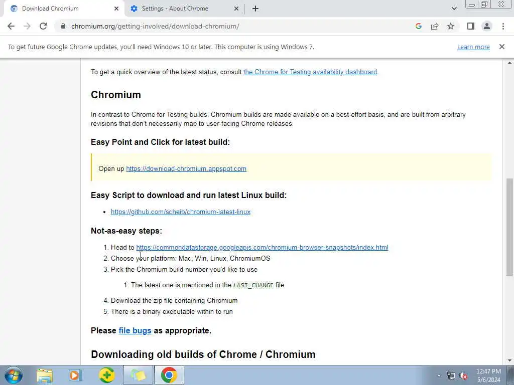The width and height of the screenshot is (514, 385).
Task: Go back to the previous page
Action: 11,26
